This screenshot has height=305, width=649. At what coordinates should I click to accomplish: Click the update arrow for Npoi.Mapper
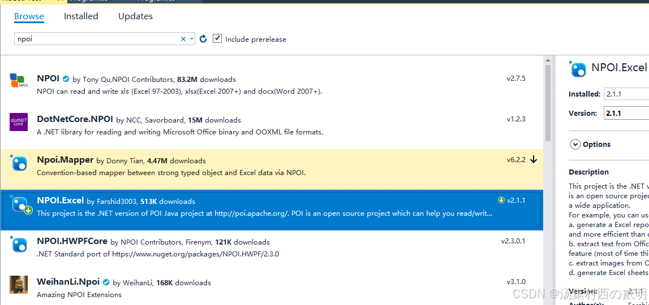(x=534, y=159)
